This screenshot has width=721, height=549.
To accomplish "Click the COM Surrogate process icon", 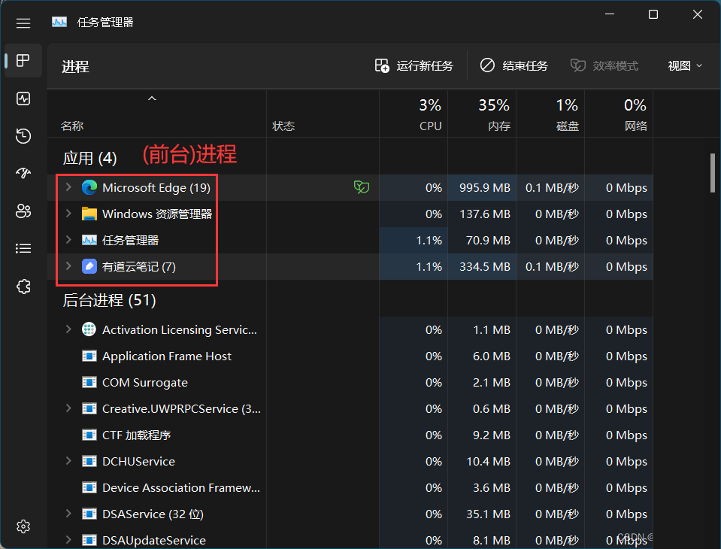I will [x=89, y=382].
